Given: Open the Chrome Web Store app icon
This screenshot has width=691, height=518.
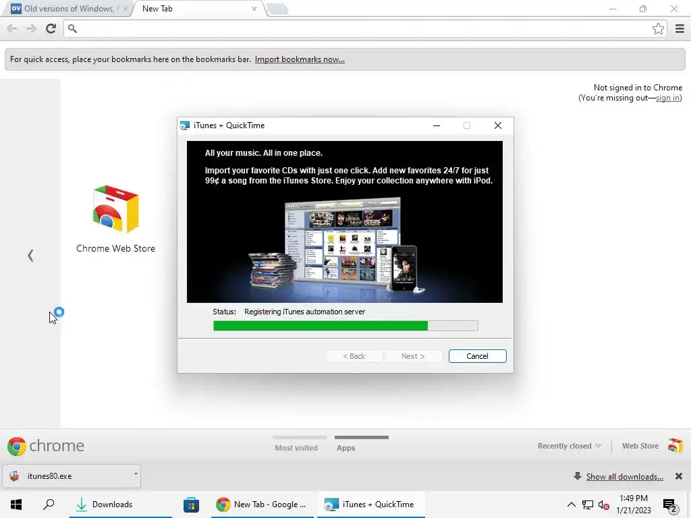Looking at the screenshot, I should click(115, 210).
